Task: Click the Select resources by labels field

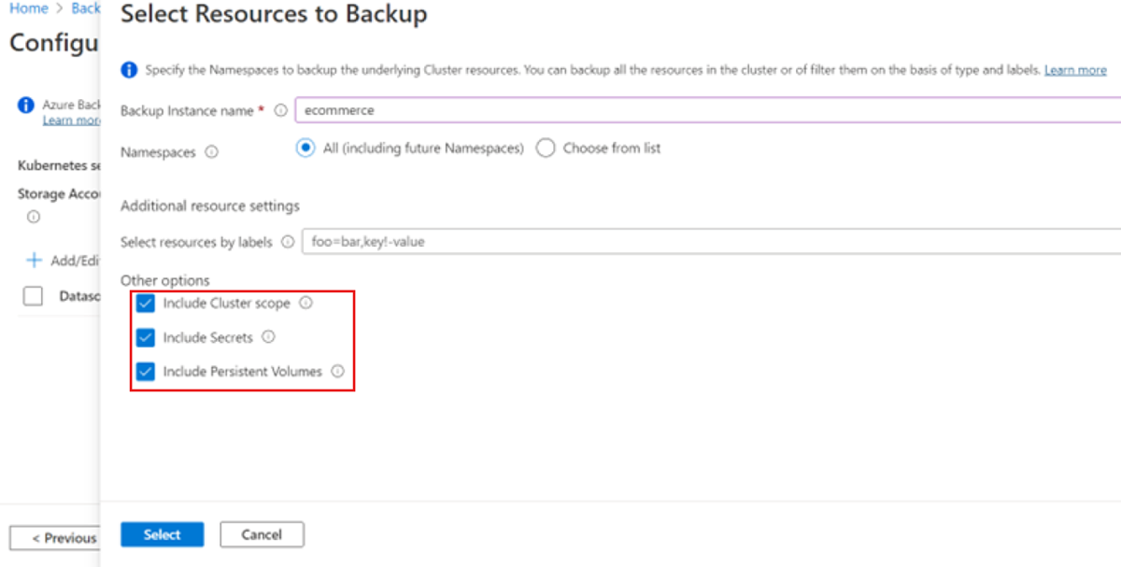Action: (x=711, y=241)
